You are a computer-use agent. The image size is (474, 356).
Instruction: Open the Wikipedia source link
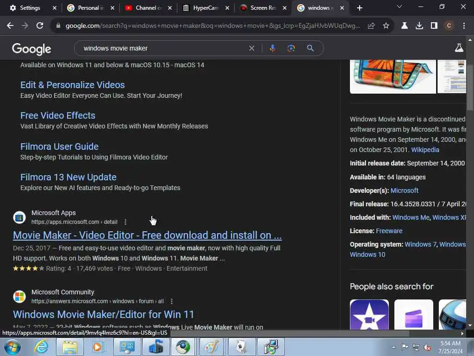pyautogui.click(x=425, y=150)
